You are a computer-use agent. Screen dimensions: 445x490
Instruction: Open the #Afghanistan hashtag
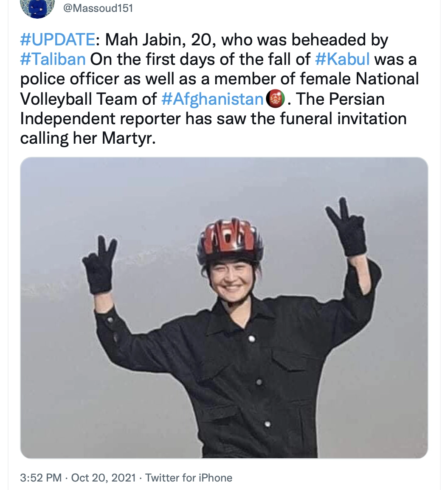[213, 99]
